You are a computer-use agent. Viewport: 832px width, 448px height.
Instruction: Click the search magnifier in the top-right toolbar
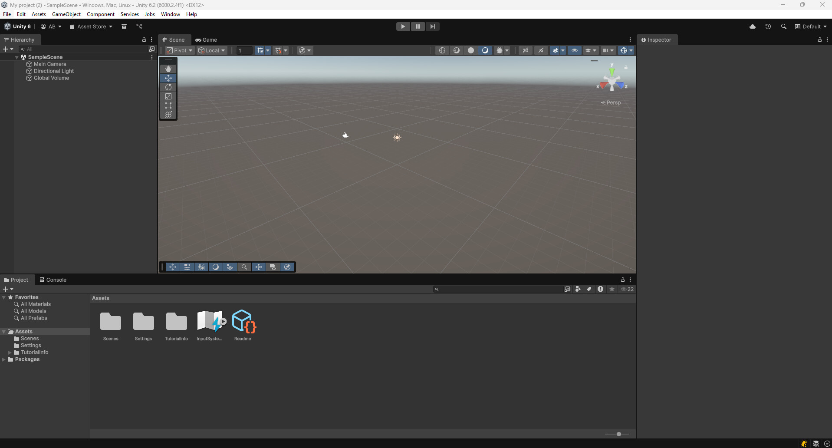[784, 26]
